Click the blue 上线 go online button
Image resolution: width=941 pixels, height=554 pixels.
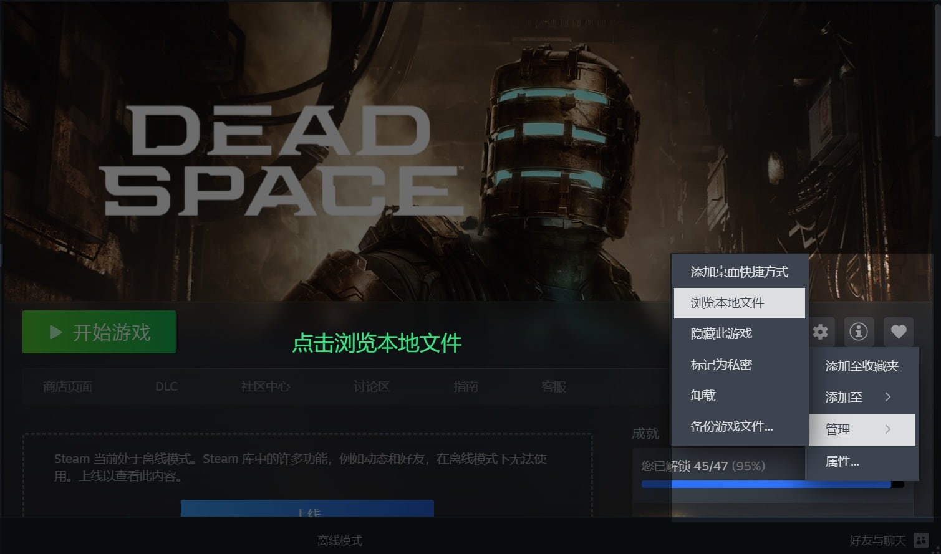tap(307, 509)
